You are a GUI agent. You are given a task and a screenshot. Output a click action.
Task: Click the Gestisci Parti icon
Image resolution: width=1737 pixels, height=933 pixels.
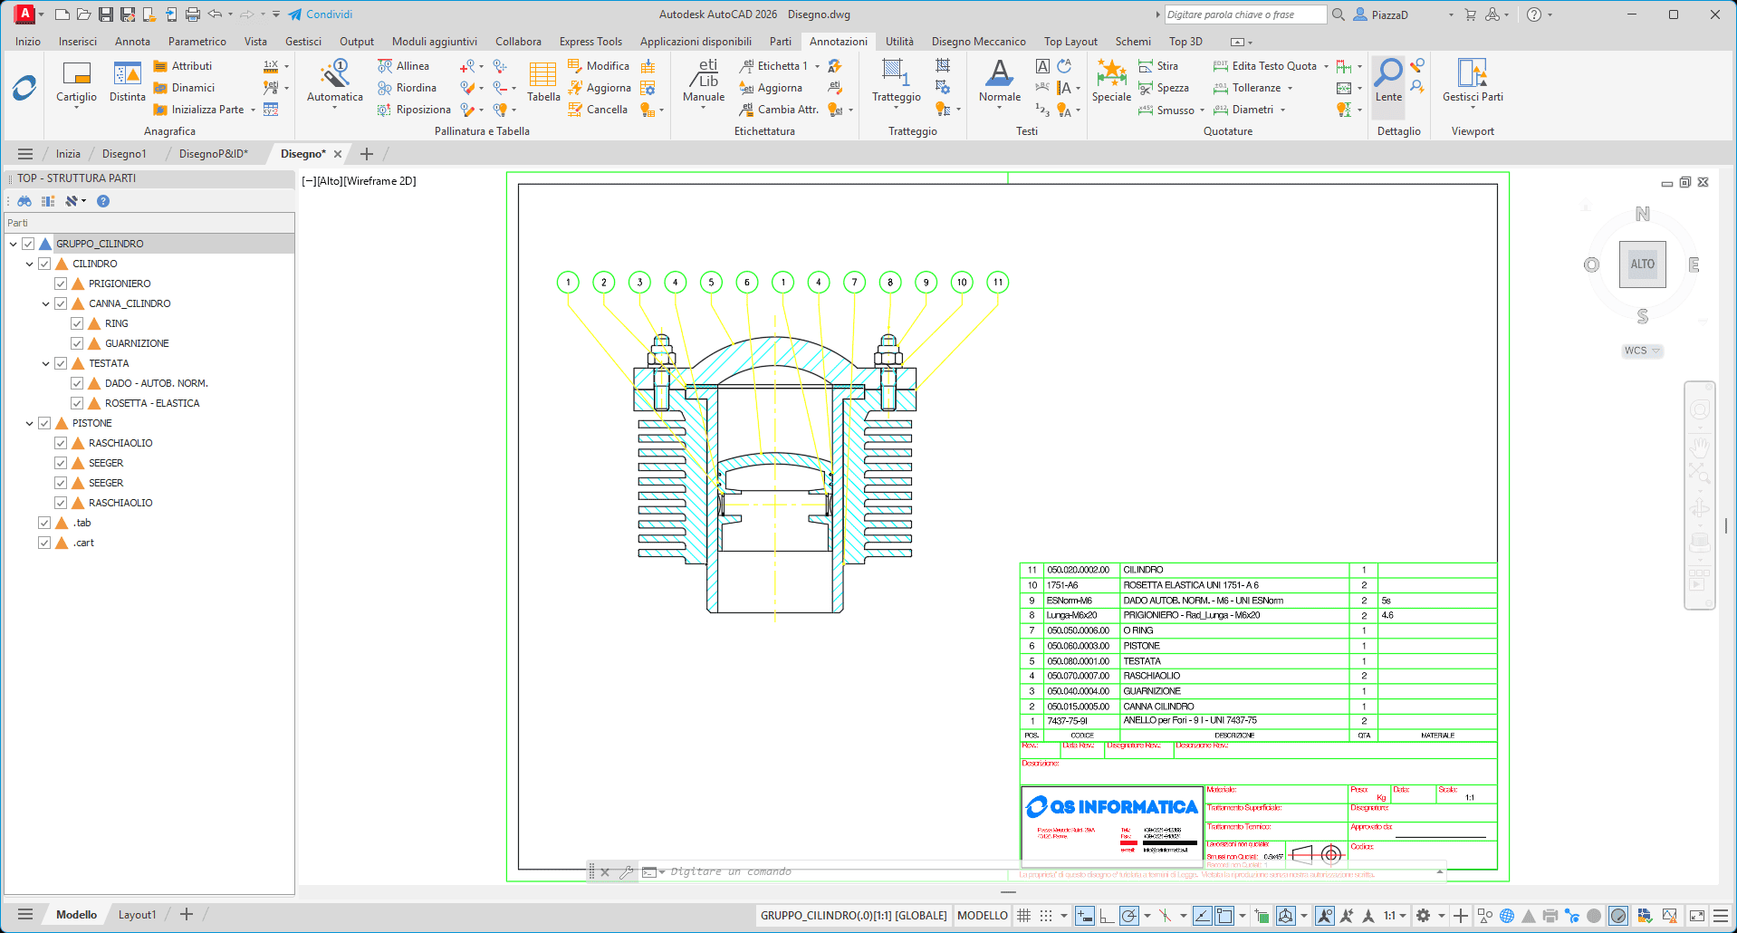1472,74
